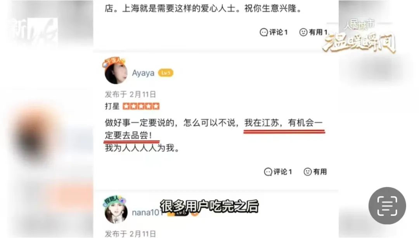This screenshot has height=238, width=419.
Task: Click the comment bubble icon on the top review
Action: [x=264, y=32]
